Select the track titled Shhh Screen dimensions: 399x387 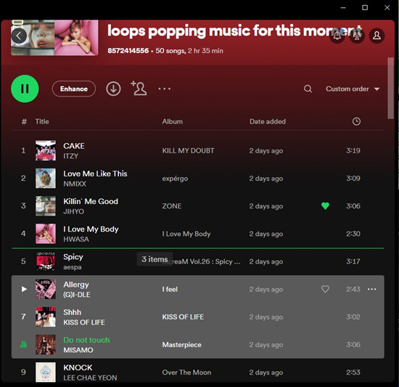pyautogui.click(x=73, y=312)
